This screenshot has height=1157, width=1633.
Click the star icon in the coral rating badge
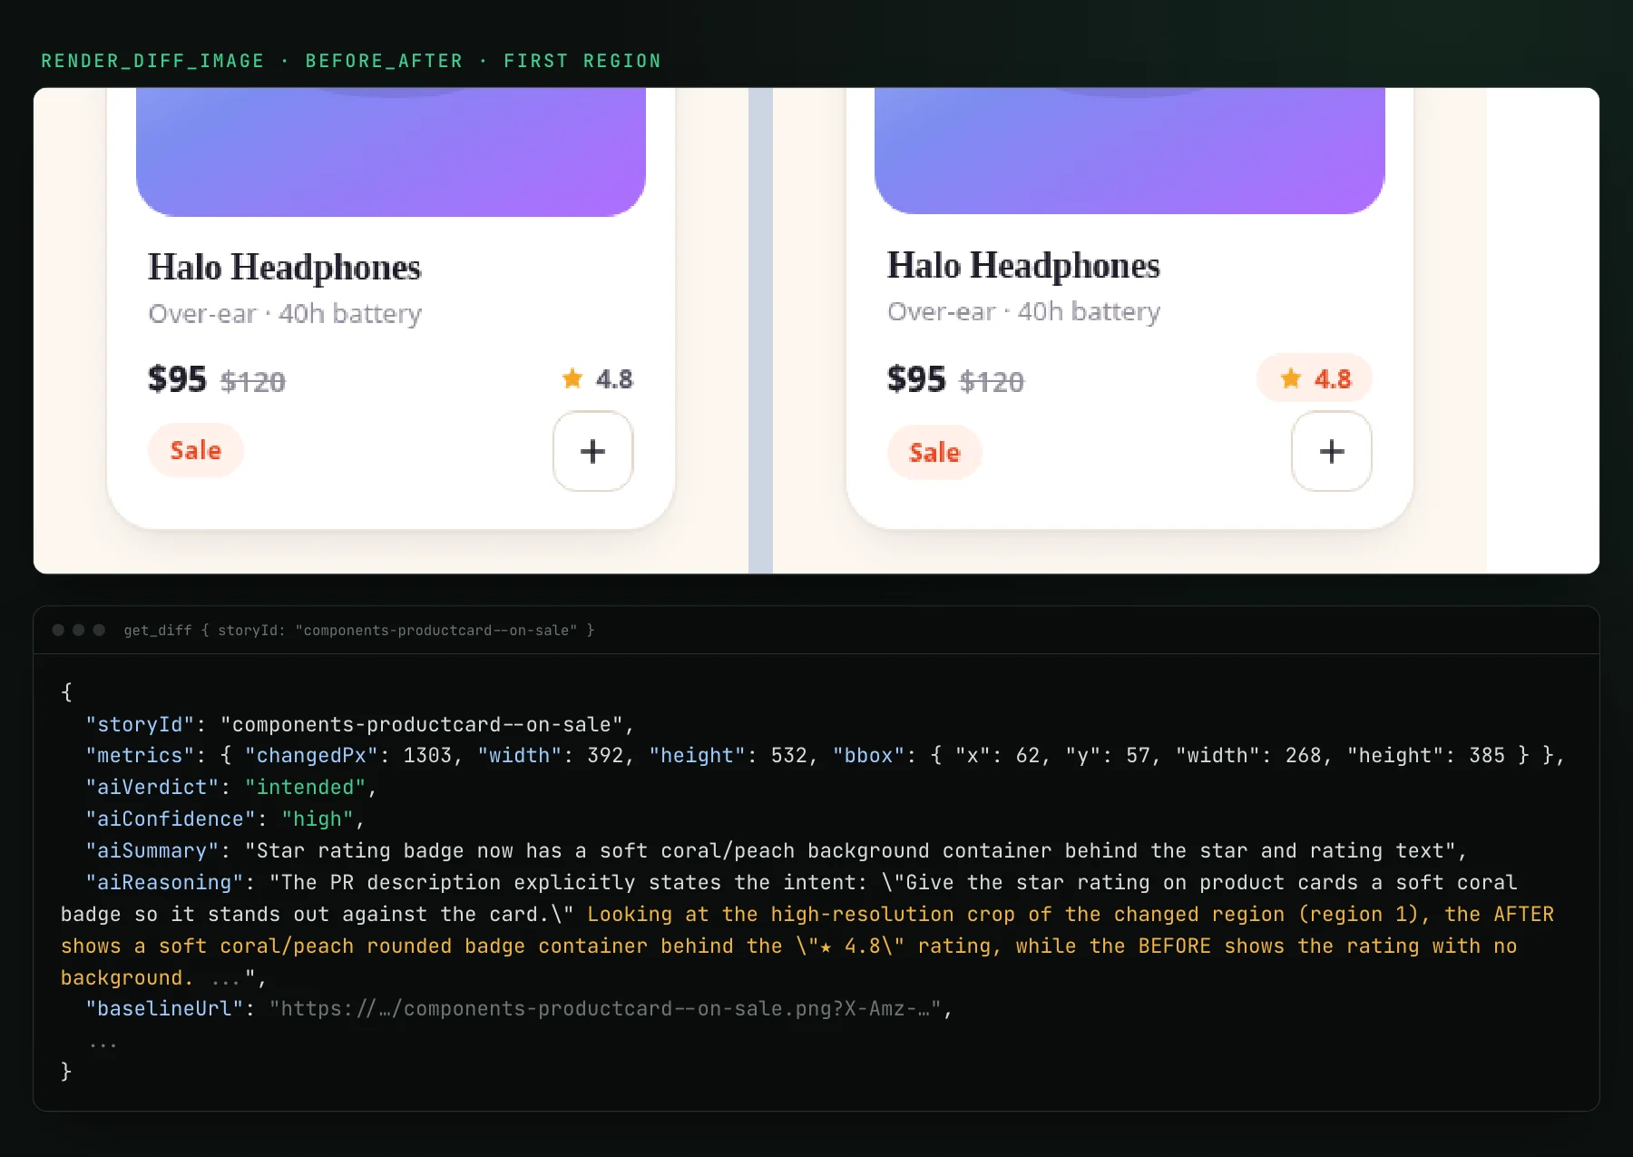(1291, 378)
